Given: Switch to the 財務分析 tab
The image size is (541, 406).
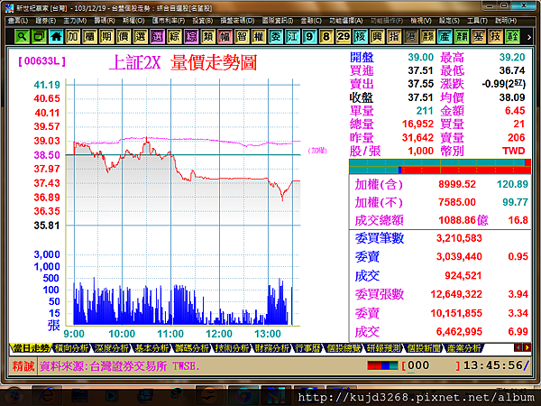Looking at the screenshot, I should pyautogui.click(x=271, y=348).
